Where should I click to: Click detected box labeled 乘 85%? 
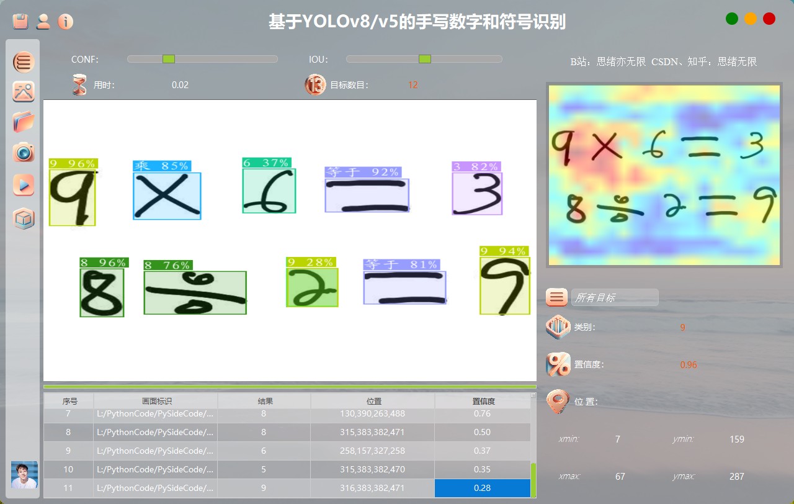click(x=167, y=196)
